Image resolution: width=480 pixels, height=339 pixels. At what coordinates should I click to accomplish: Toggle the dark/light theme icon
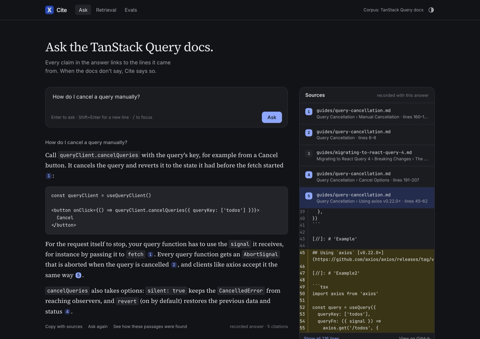click(431, 10)
